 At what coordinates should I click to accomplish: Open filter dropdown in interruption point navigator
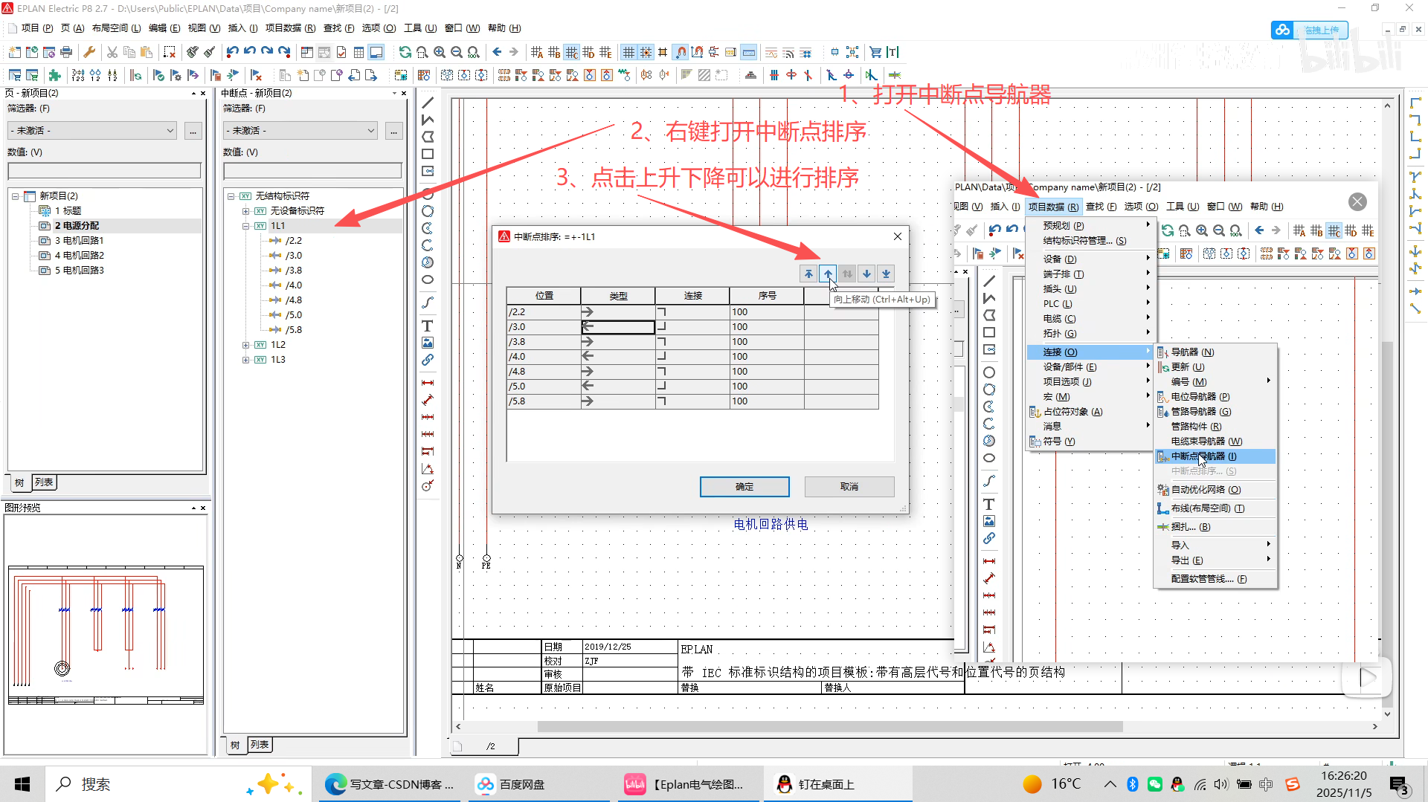[370, 131]
